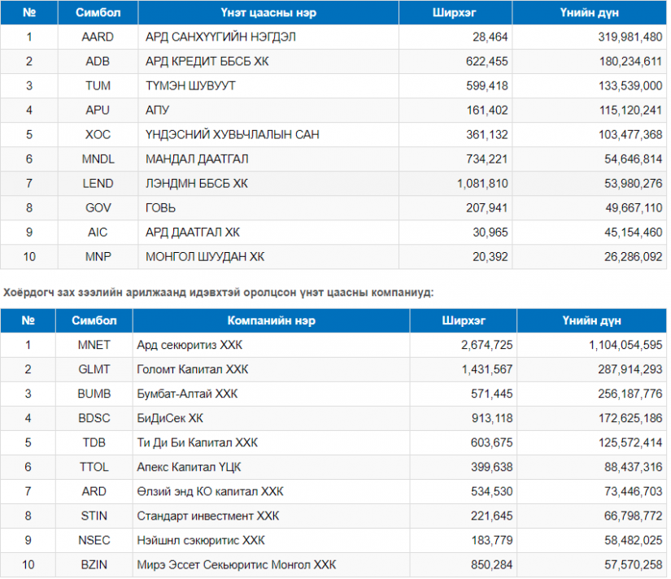Select Апекс Капитал ҮЦК company name
This screenshot has width=671, height=579.
tap(189, 467)
